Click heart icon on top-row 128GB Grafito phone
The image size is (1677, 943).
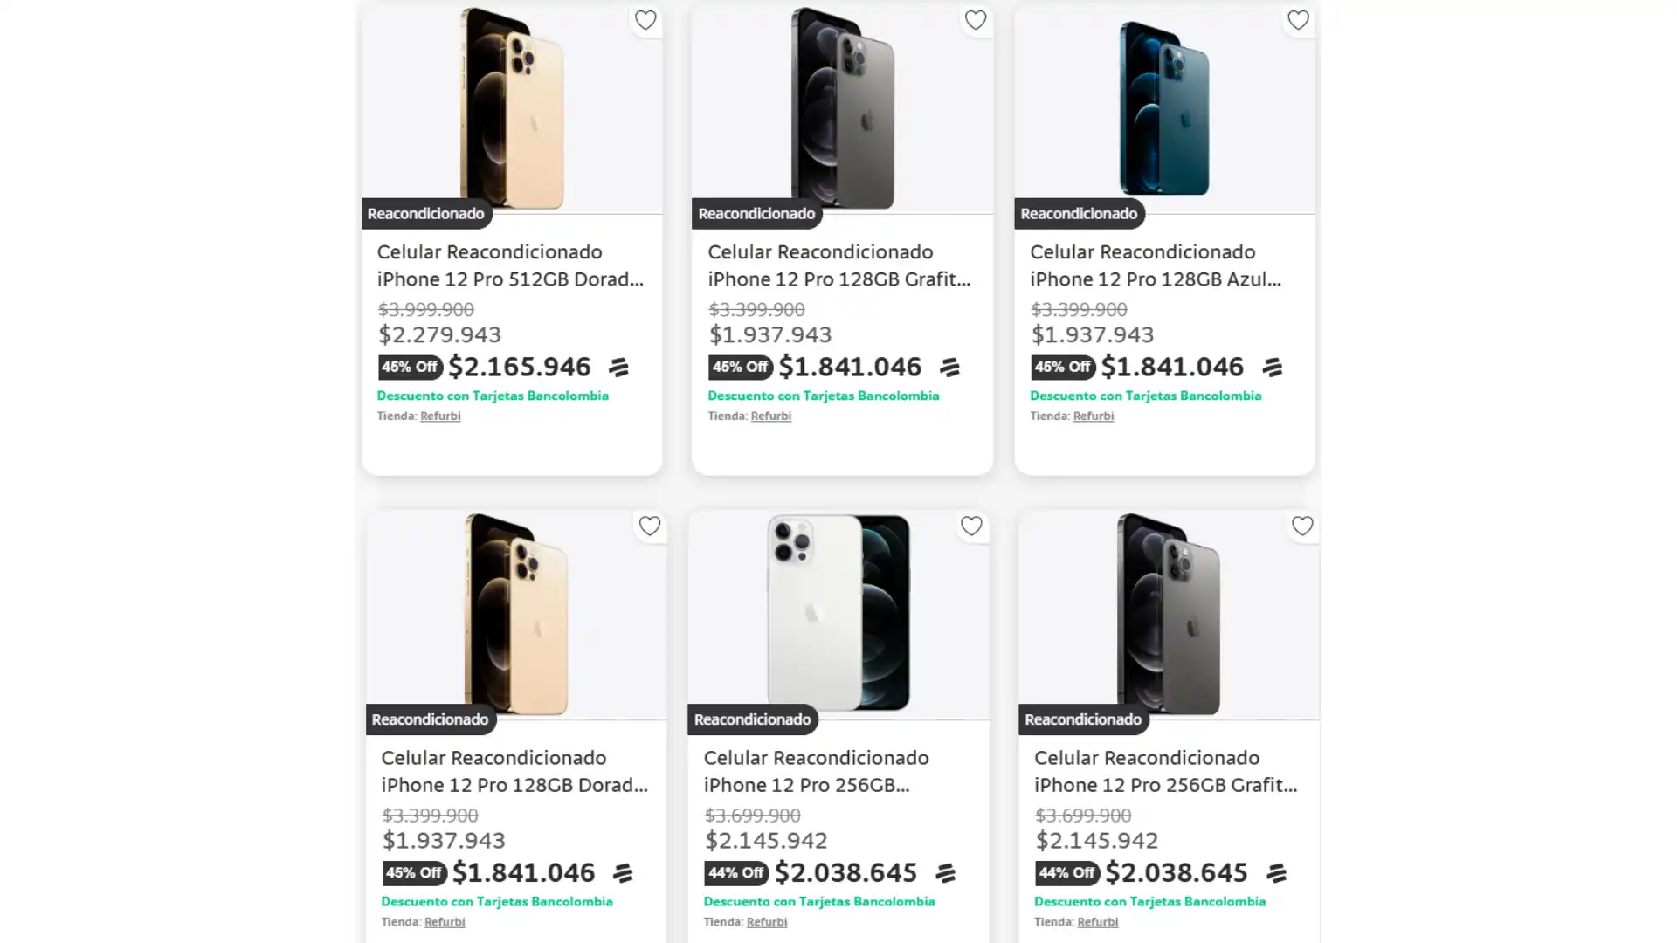click(976, 20)
